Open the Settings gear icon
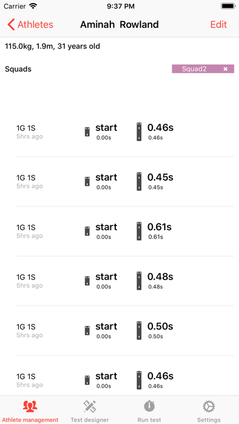The height and width of the screenshot is (424, 239). (x=209, y=406)
